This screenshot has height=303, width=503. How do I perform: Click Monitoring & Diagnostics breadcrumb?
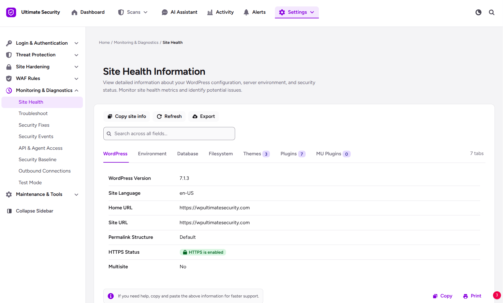click(136, 43)
